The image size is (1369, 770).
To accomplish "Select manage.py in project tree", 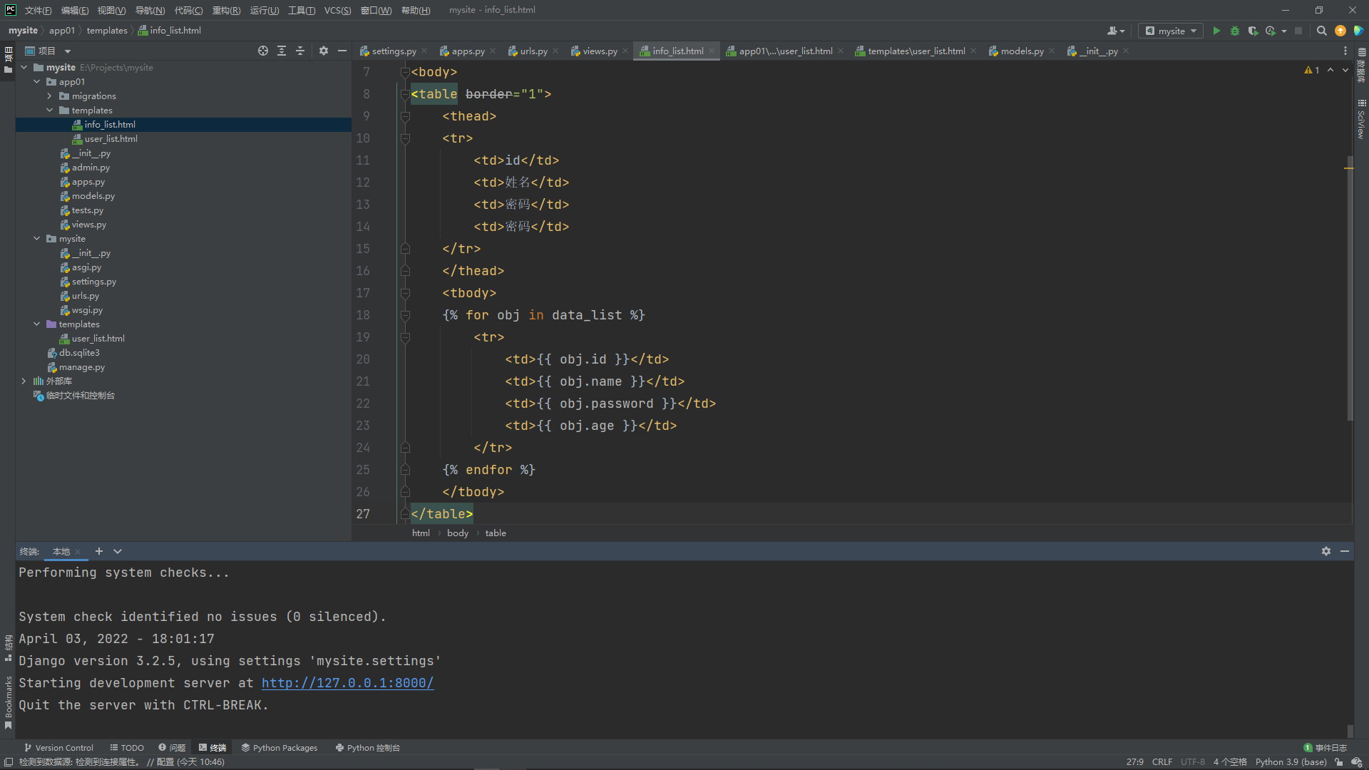I will [x=81, y=367].
